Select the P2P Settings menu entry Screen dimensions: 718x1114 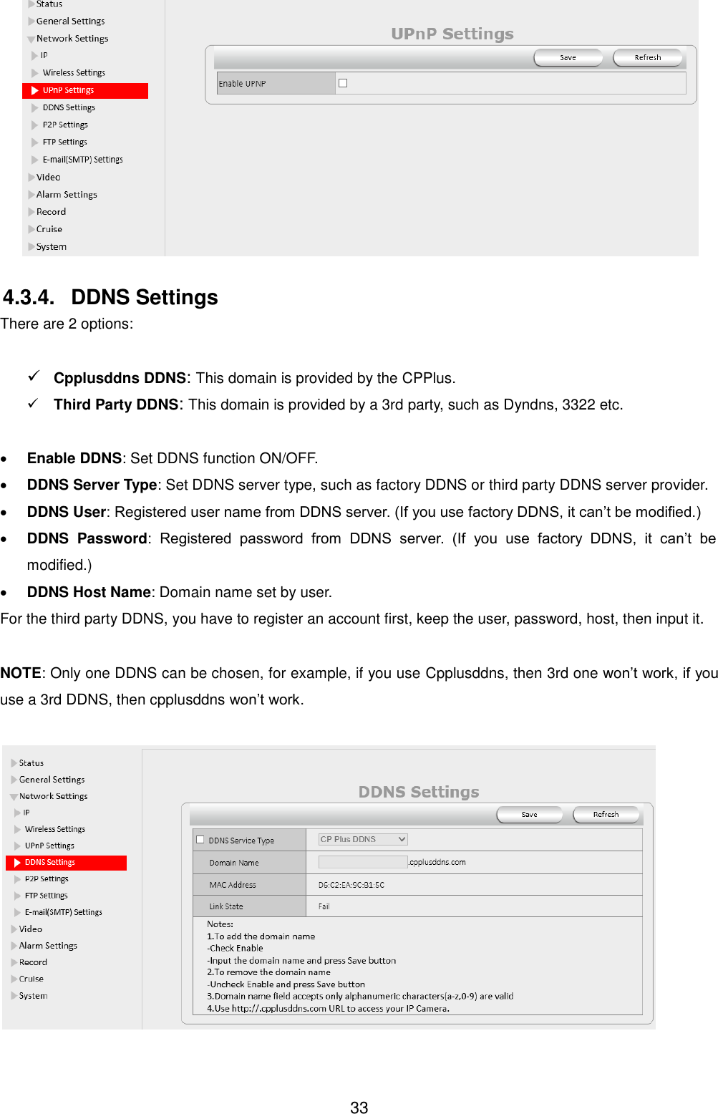(65, 124)
